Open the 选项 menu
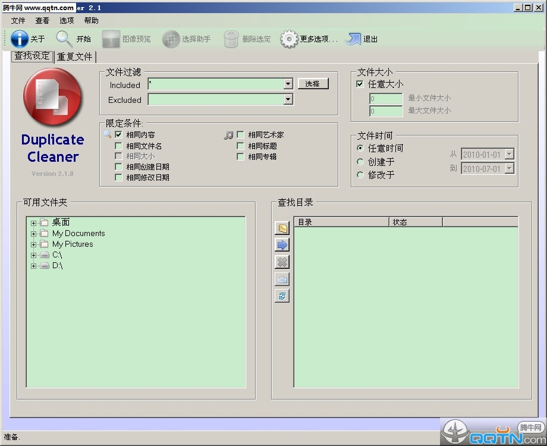 click(67, 21)
